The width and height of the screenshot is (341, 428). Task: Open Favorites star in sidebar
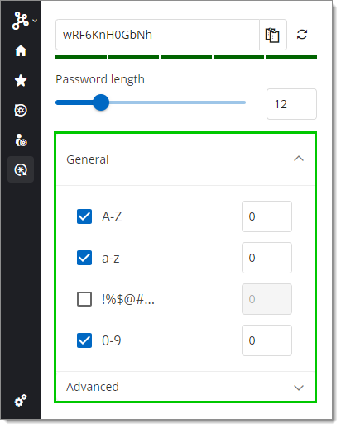click(x=21, y=81)
